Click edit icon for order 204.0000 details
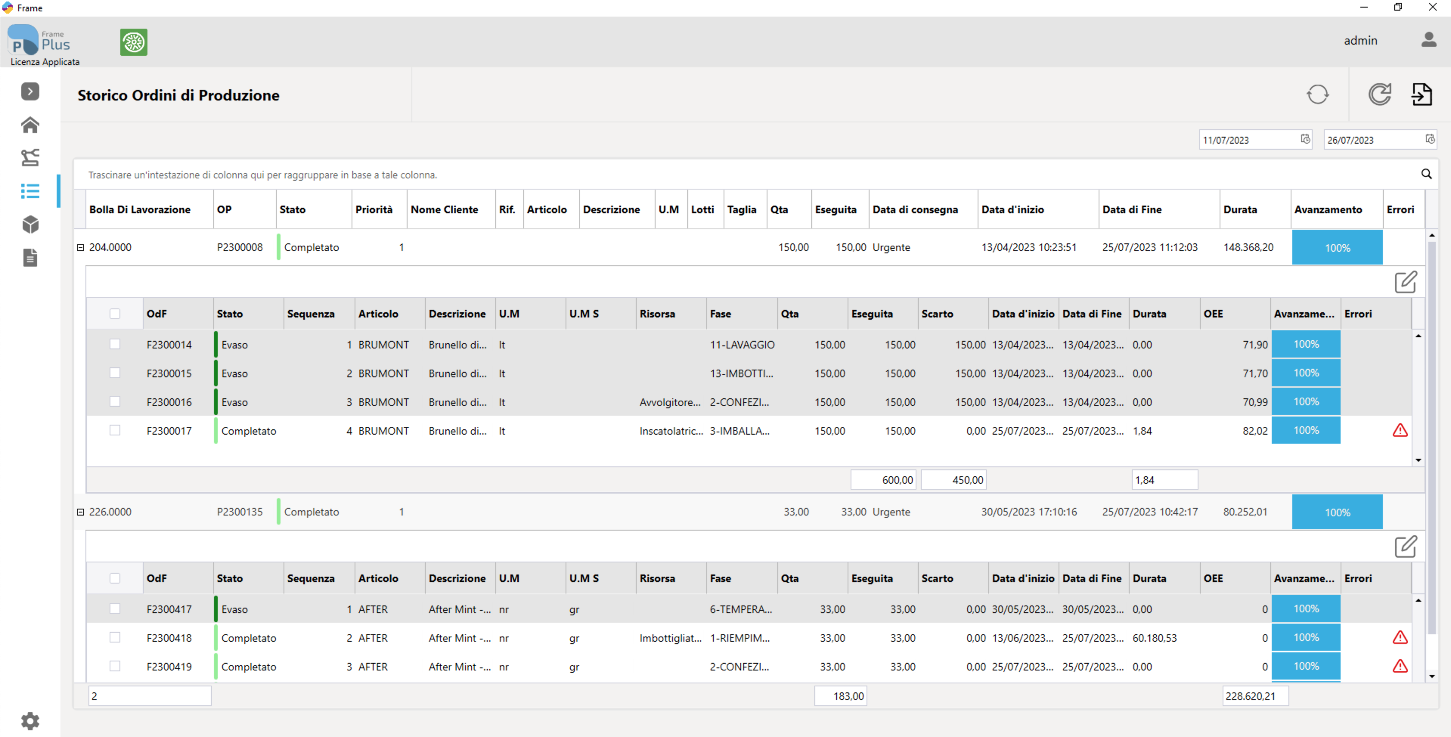Viewport: 1451px width, 737px height. coord(1405,282)
